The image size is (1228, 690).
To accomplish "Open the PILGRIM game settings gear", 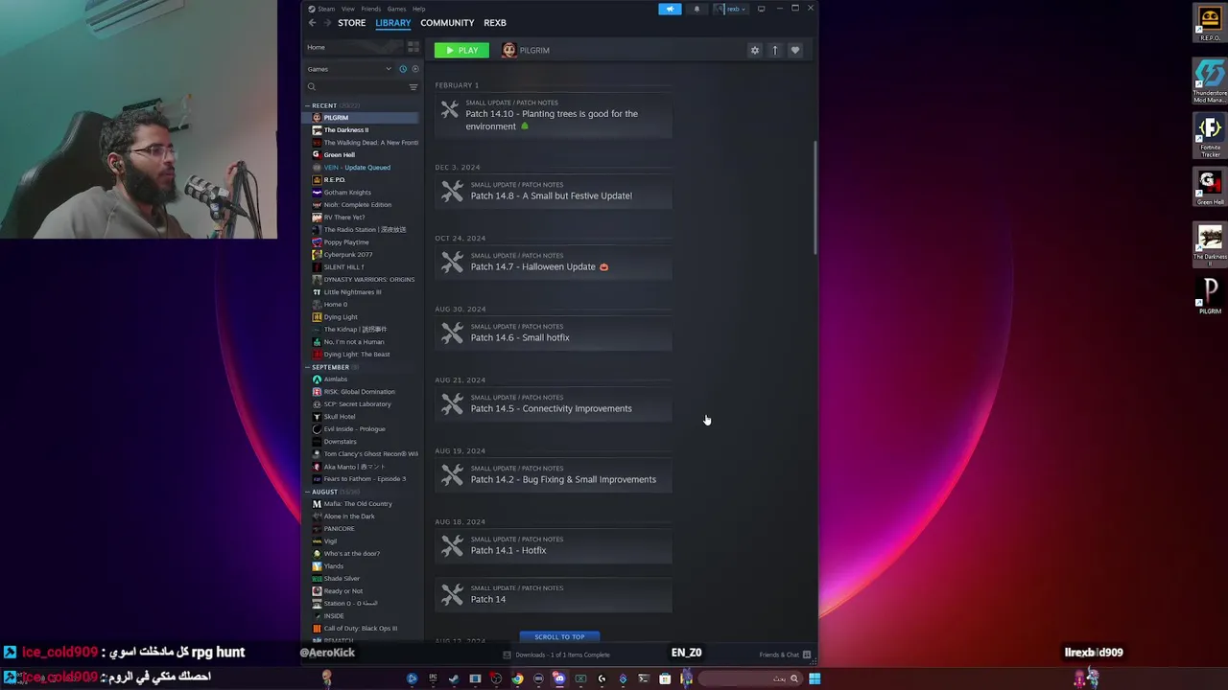I will pyautogui.click(x=754, y=50).
